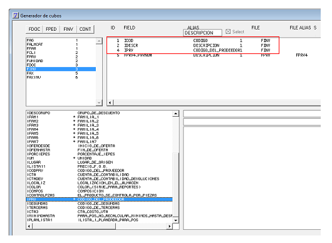The image size is (332, 243).
Task: Select FAG in the file list
Action: coord(61,40)
